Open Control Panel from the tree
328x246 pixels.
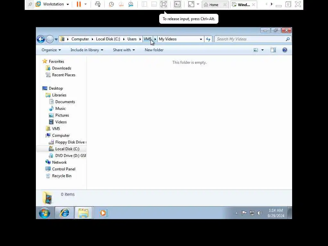64,169
